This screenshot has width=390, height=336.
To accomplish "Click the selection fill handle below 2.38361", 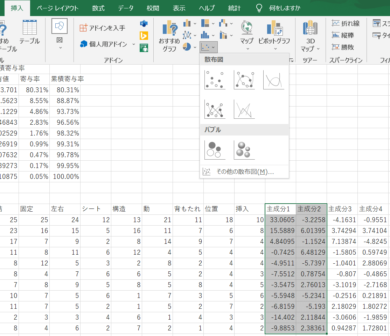I will click(327, 334).
